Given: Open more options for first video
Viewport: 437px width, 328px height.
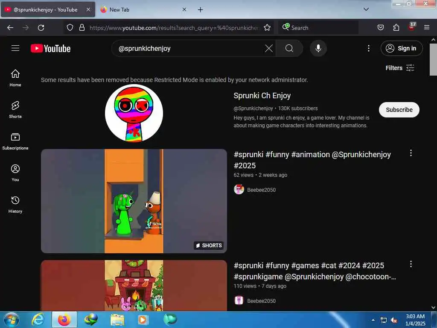Looking at the screenshot, I should (x=411, y=153).
